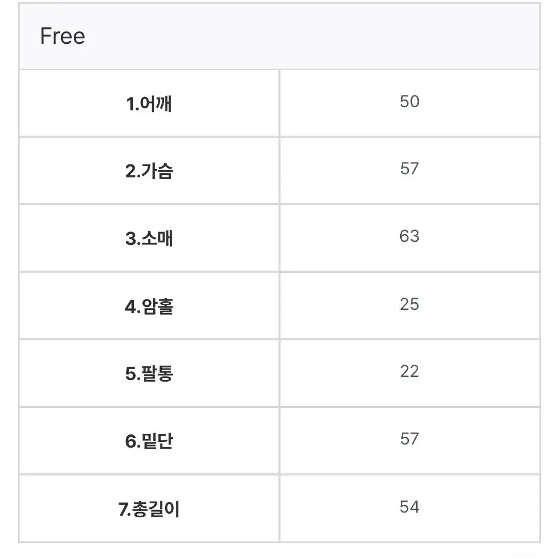Click the armhole value 25
Image resolution: width=559 pixels, height=559 pixels.
[x=409, y=304]
